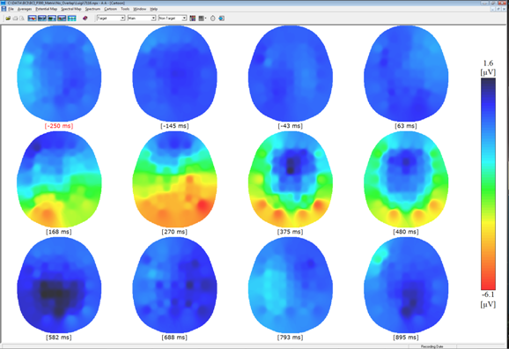Select the third map view toolbar icon
Viewport: 509px width, 349px height.
52,19
